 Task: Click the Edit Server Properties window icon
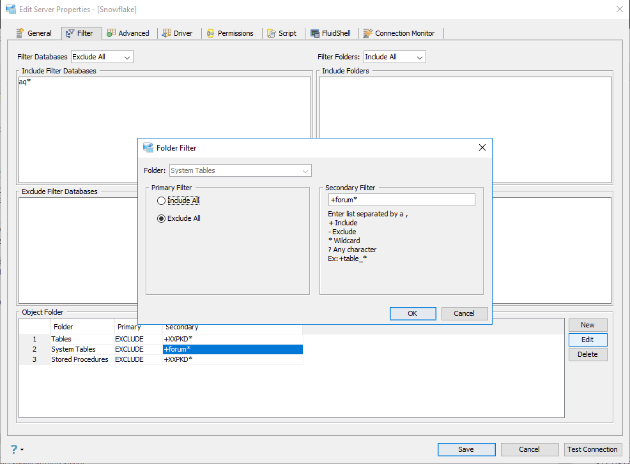point(11,9)
